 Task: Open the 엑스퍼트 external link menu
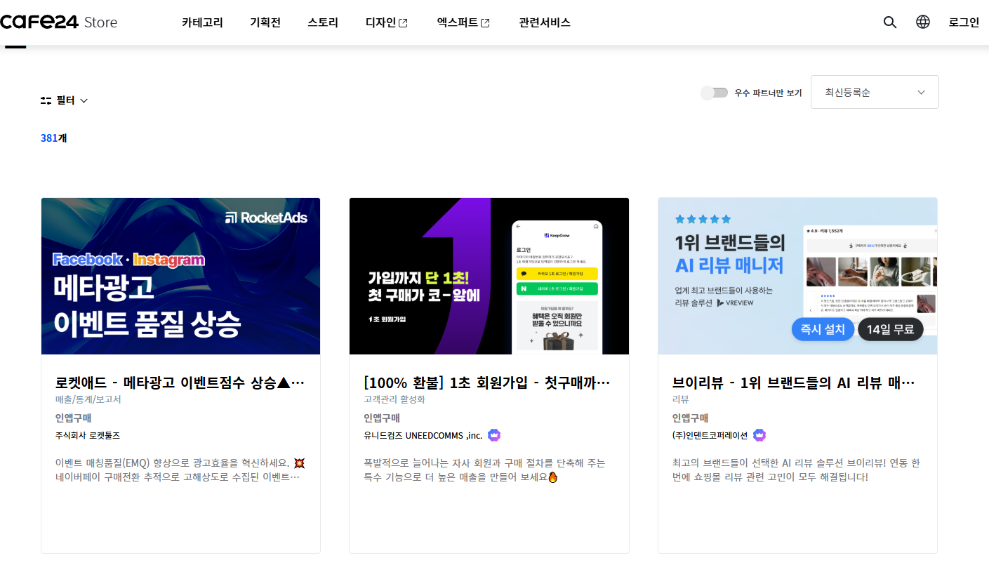(x=463, y=22)
